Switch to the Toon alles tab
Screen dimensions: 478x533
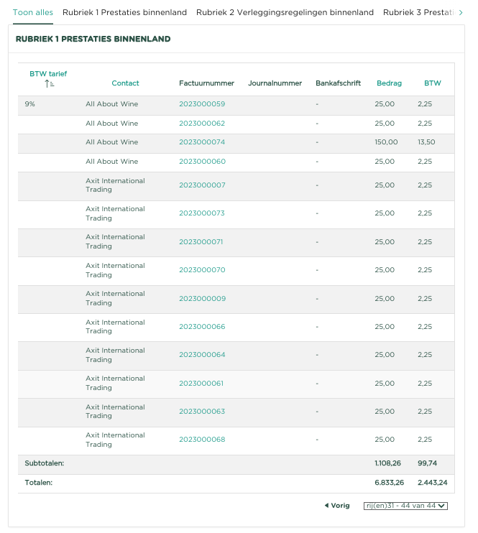coord(33,12)
